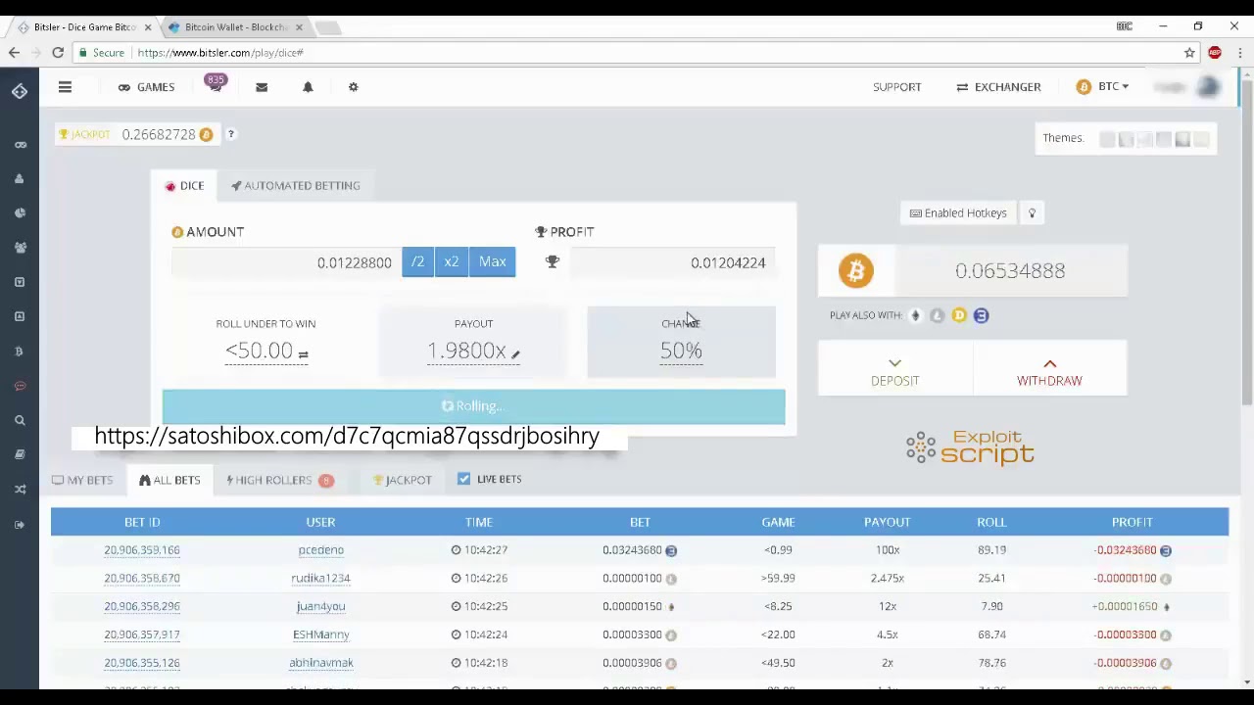
Task: Open user juan4you profile link
Action: pos(320,606)
